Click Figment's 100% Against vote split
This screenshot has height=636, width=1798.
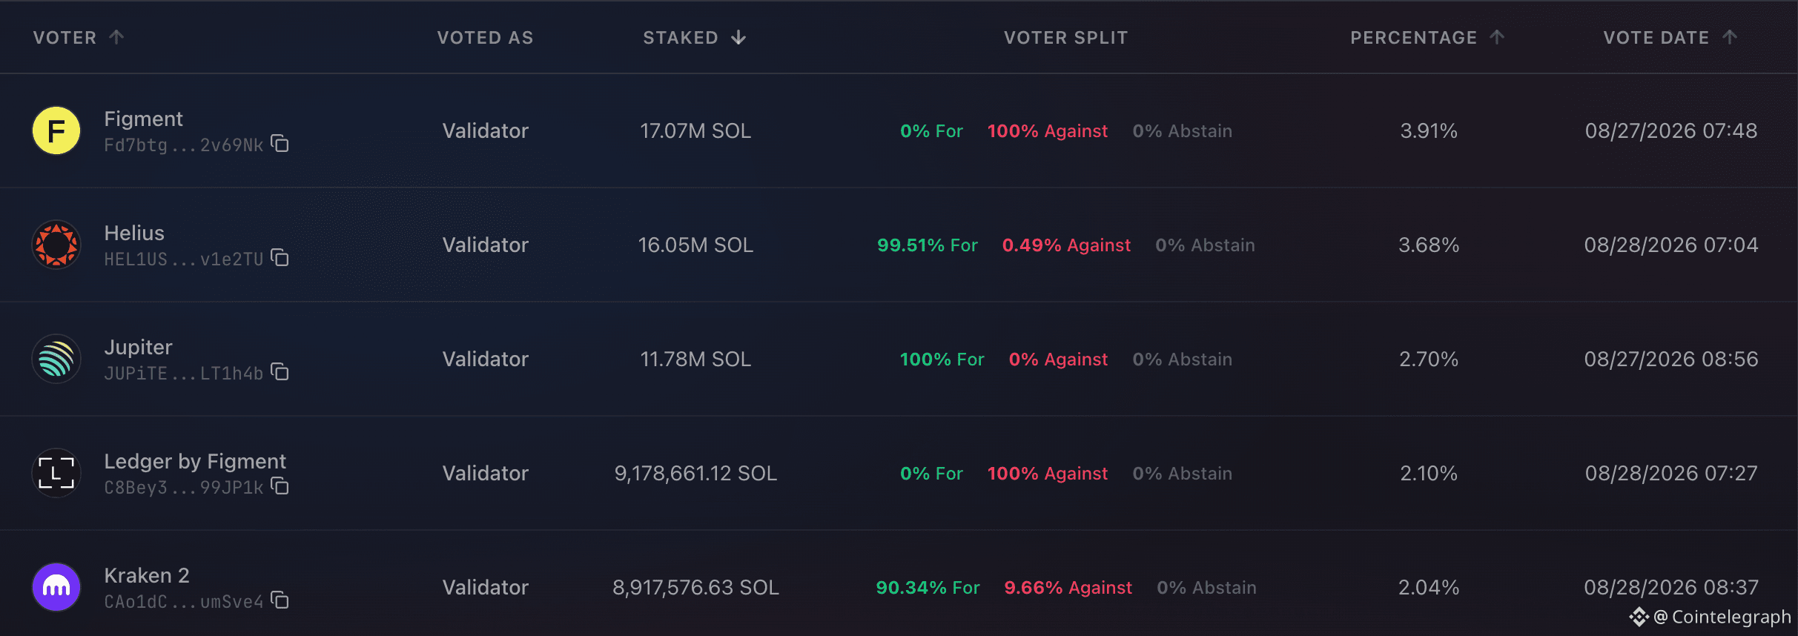coord(1047,131)
